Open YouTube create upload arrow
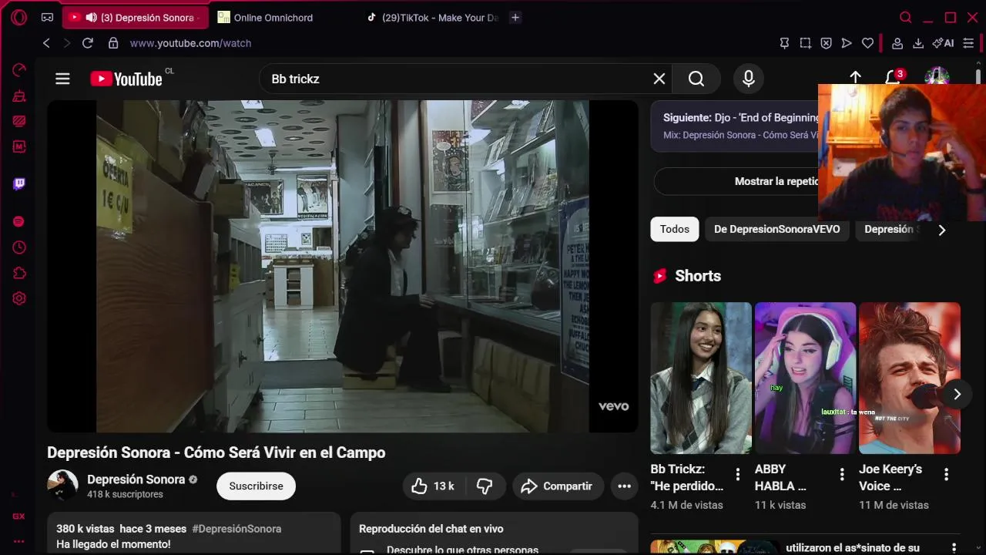This screenshot has width=986, height=555. tap(856, 77)
